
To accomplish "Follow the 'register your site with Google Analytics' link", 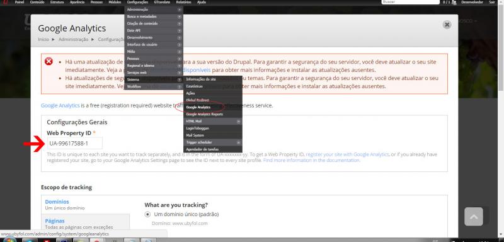I will [348, 154].
